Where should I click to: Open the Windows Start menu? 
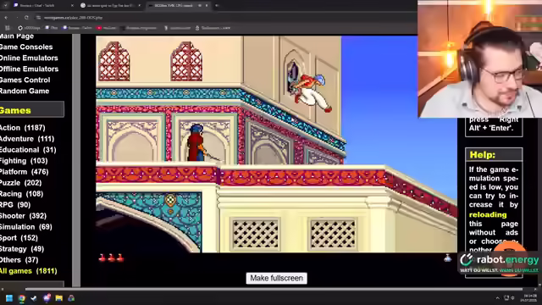click(x=9, y=298)
